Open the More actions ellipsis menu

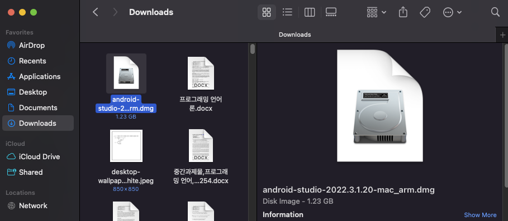[x=452, y=12]
